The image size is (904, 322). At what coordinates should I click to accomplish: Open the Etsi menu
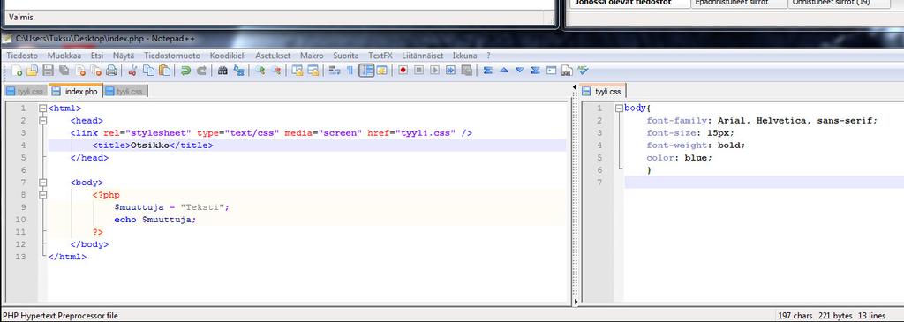tap(97, 56)
